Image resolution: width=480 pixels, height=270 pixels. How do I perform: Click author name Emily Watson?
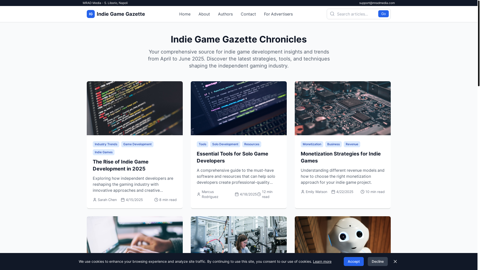coord(316,192)
